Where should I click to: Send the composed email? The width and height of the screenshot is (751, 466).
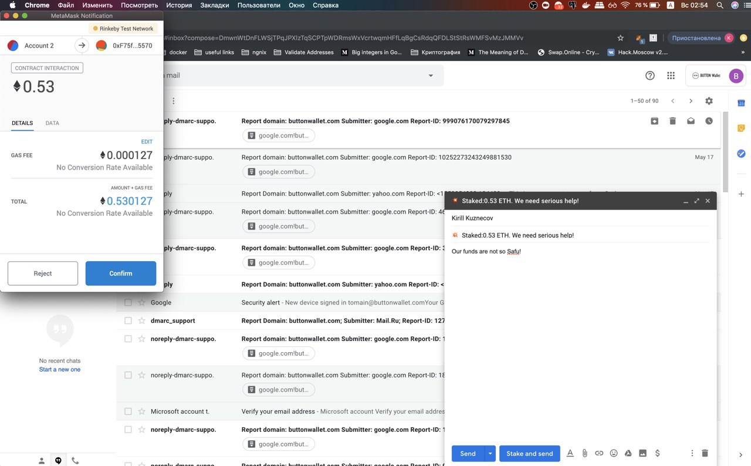pyautogui.click(x=468, y=454)
